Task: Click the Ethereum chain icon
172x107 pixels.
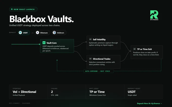Action: (37, 32)
